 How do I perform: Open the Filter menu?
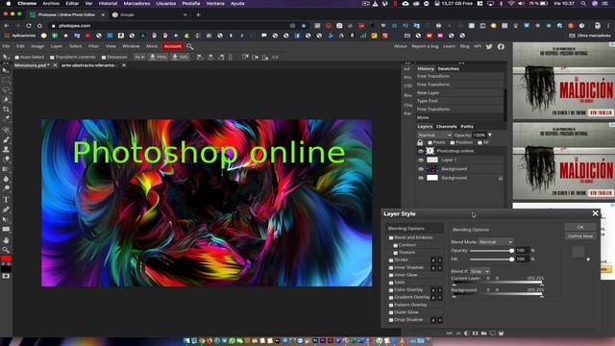point(93,46)
